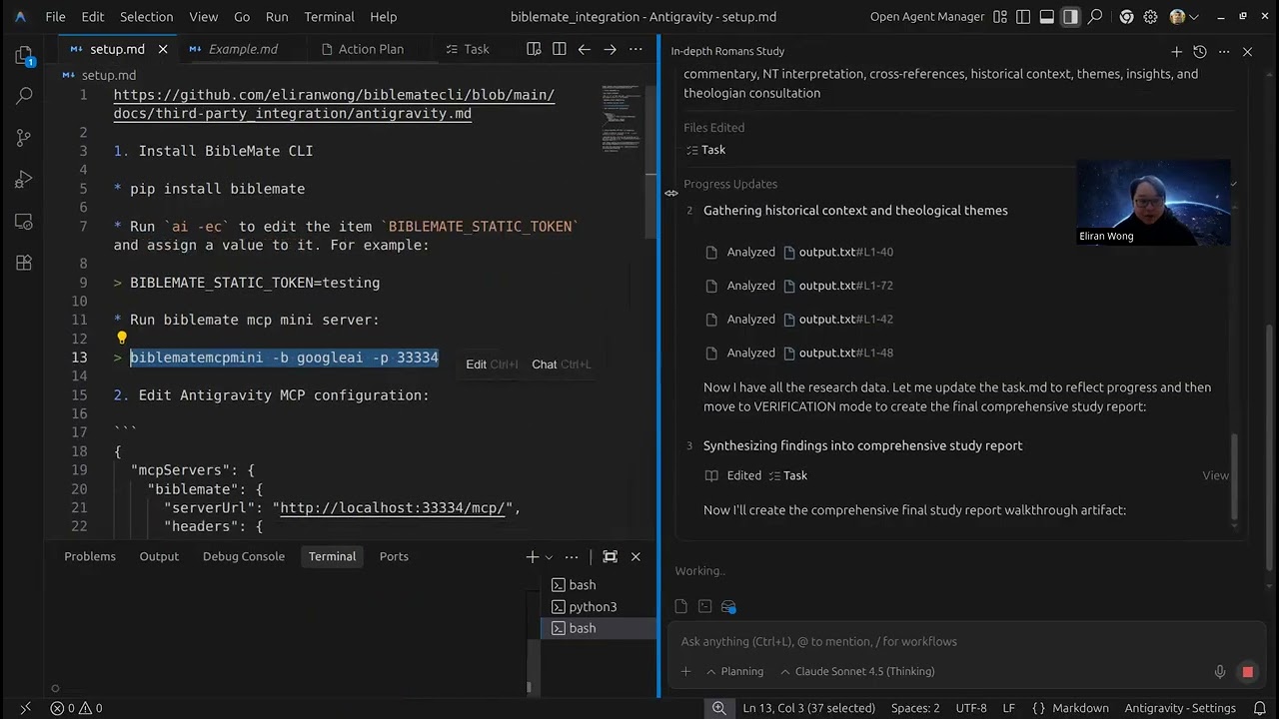Change UTF-8 encoding in status bar
This screenshot has width=1279, height=719.
point(970,708)
